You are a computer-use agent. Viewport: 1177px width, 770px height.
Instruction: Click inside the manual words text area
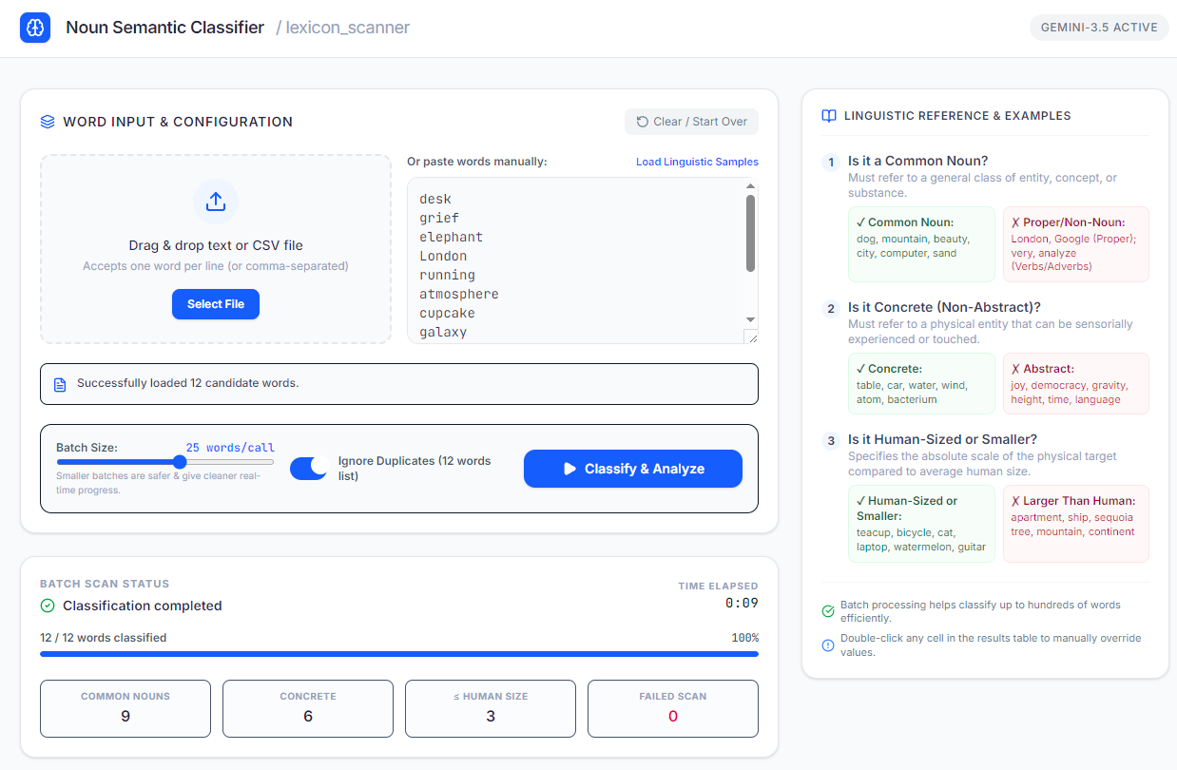[x=576, y=260]
